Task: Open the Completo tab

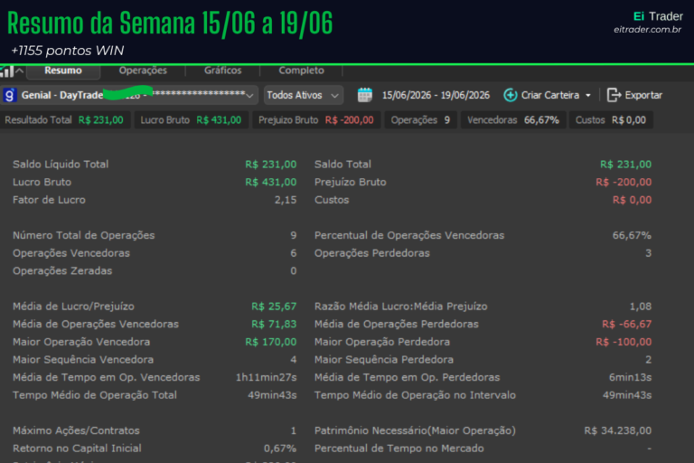Action: [302, 71]
